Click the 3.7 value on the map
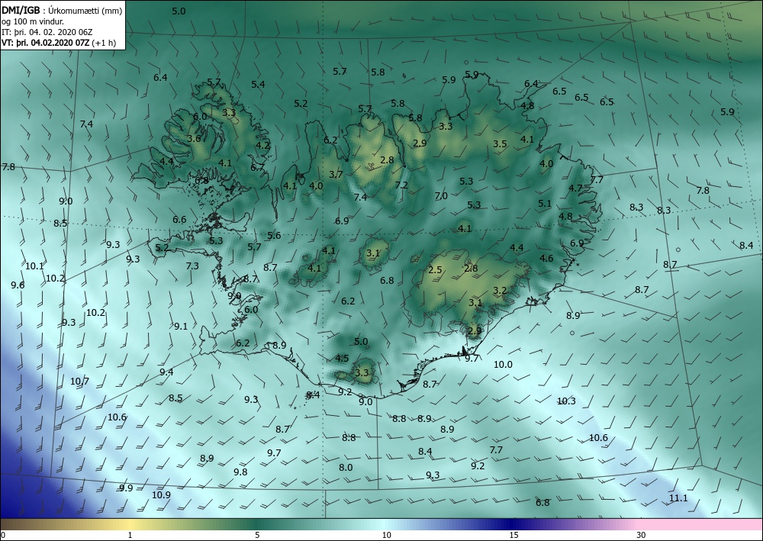This screenshot has height=541, width=763. (336, 174)
